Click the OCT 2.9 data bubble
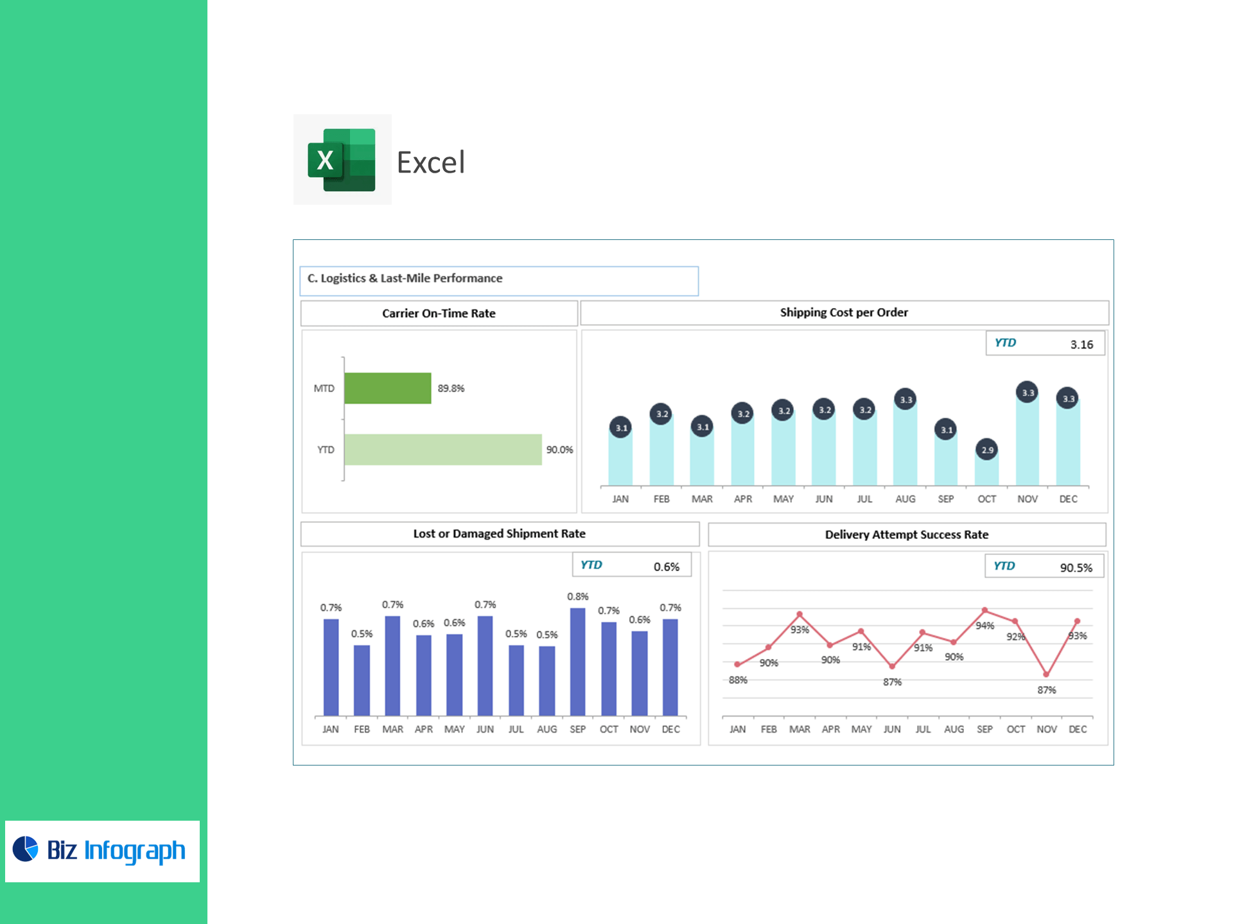 [986, 449]
